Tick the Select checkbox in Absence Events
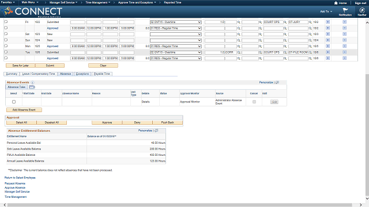This screenshot has height=207, width=369. click(14, 102)
